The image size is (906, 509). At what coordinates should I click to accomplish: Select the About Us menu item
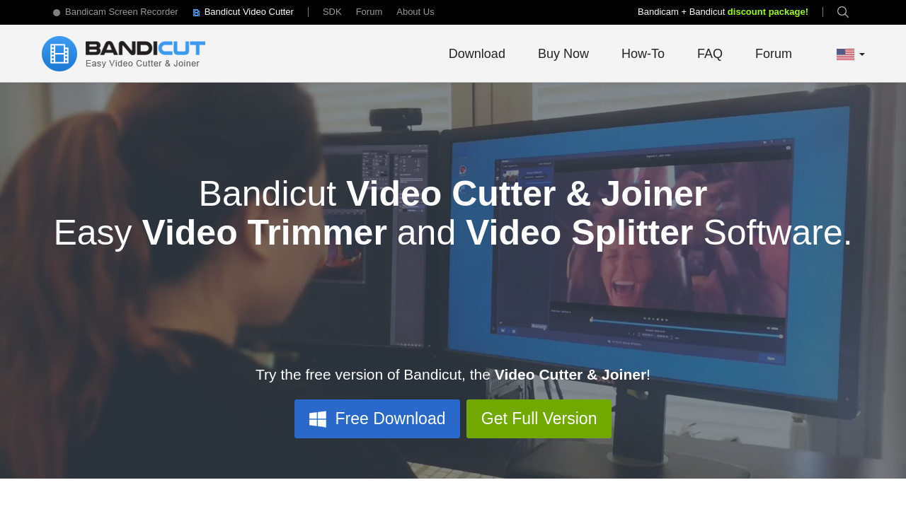click(x=415, y=11)
